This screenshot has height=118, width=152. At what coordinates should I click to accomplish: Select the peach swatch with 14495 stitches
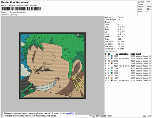pos(112,61)
